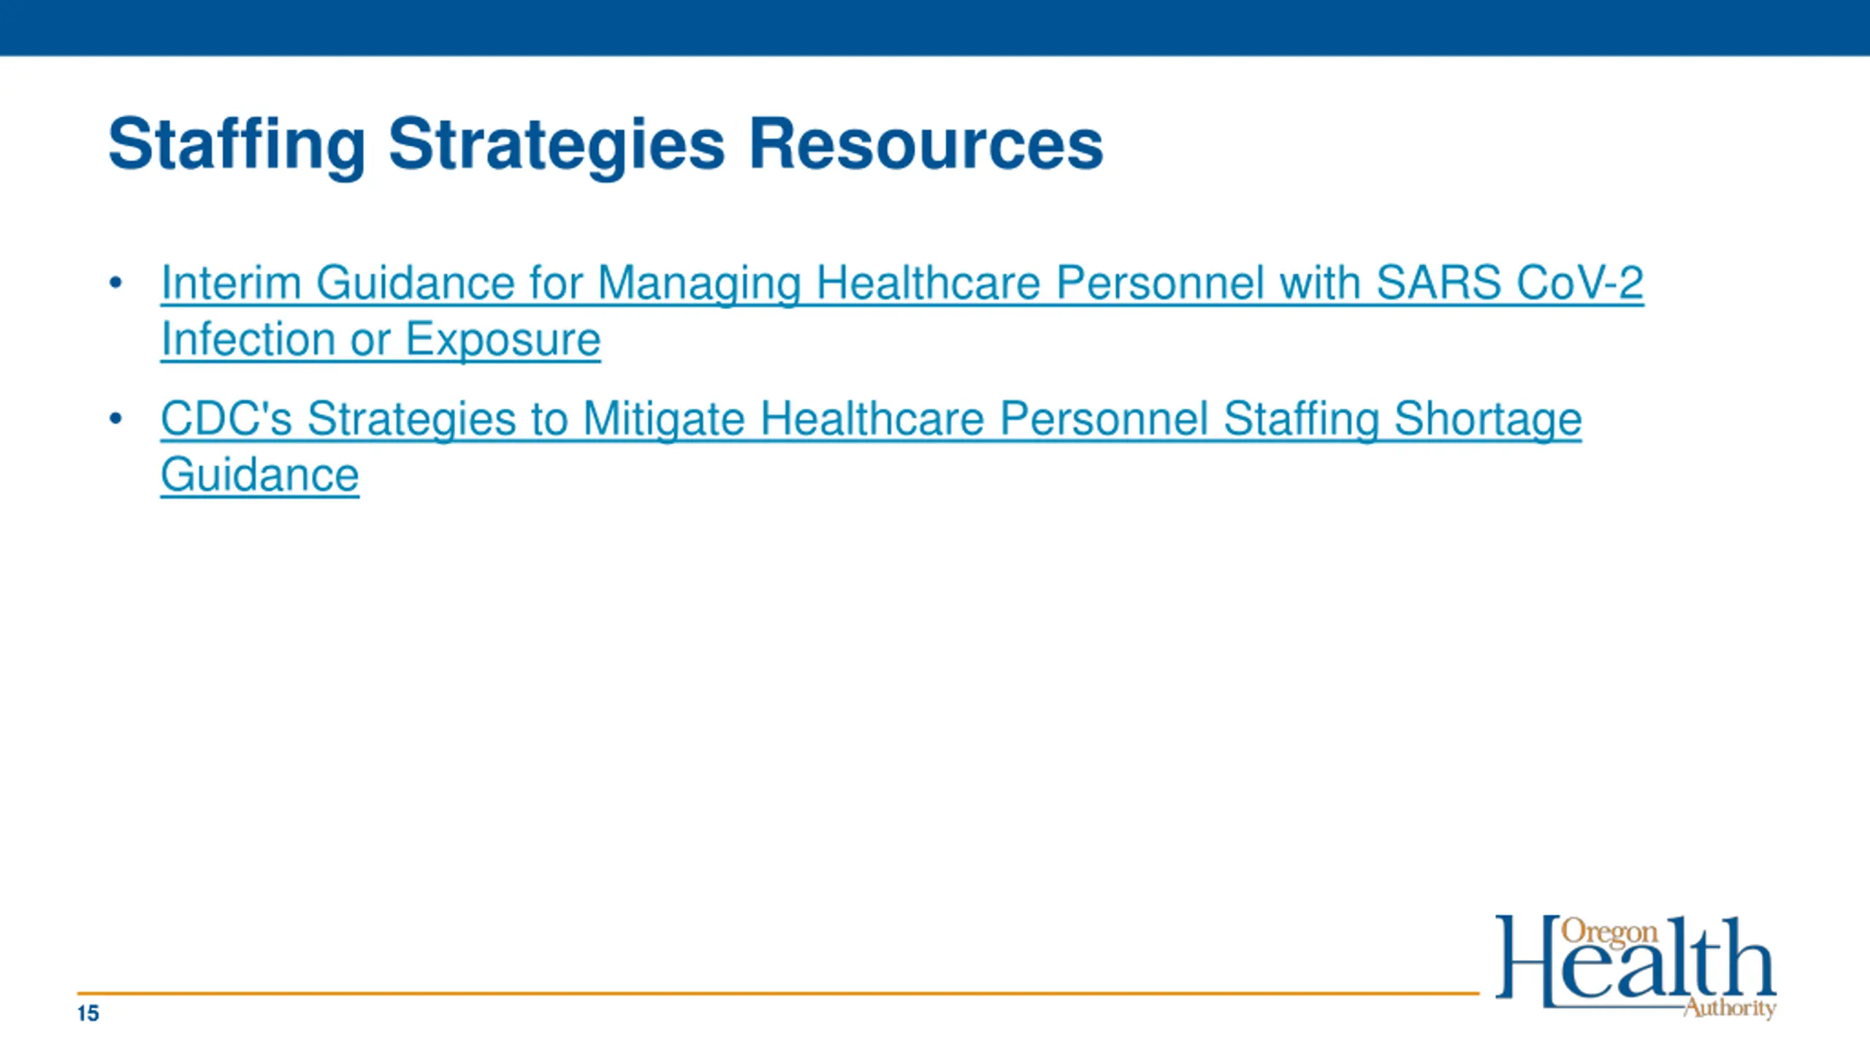1870x1052 pixels.
Task: Click the word 'Staffing' in the slide title
Action: pyautogui.click(x=237, y=145)
